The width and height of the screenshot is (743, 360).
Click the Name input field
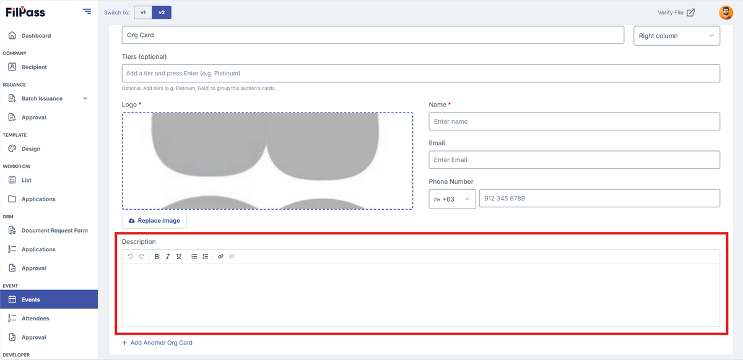pos(575,121)
